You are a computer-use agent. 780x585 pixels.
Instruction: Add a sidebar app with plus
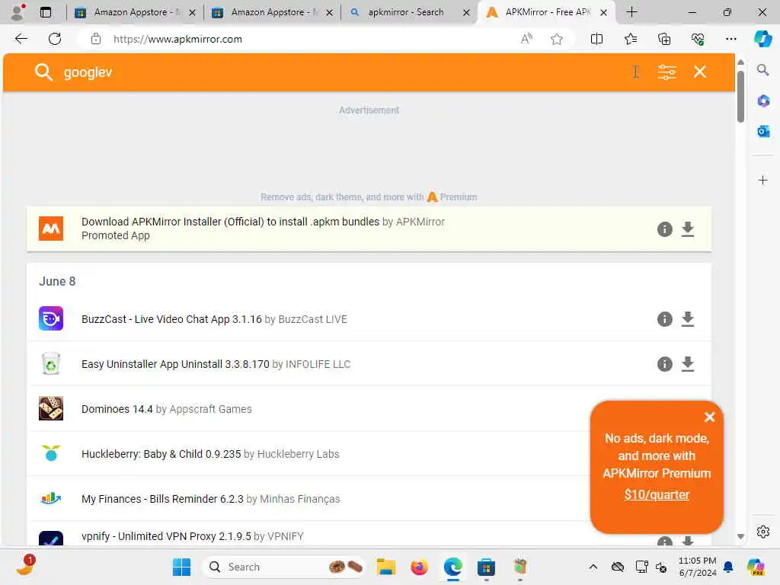click(x=762, y=180)
